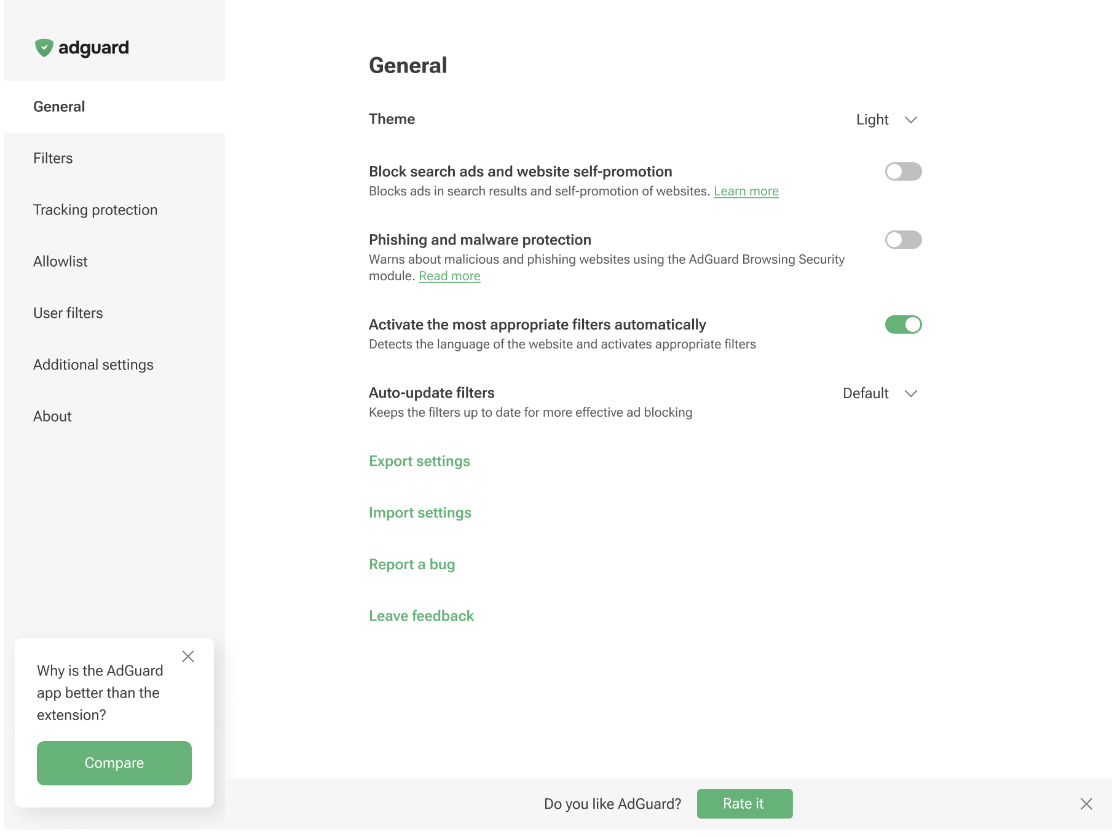The width and height of the screenshot is (1112, 837).
Task: Select General in the sidebar
Action: click(114, 107)
